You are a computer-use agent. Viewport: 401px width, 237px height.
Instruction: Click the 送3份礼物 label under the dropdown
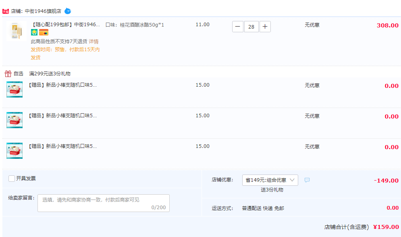(272, 190)
